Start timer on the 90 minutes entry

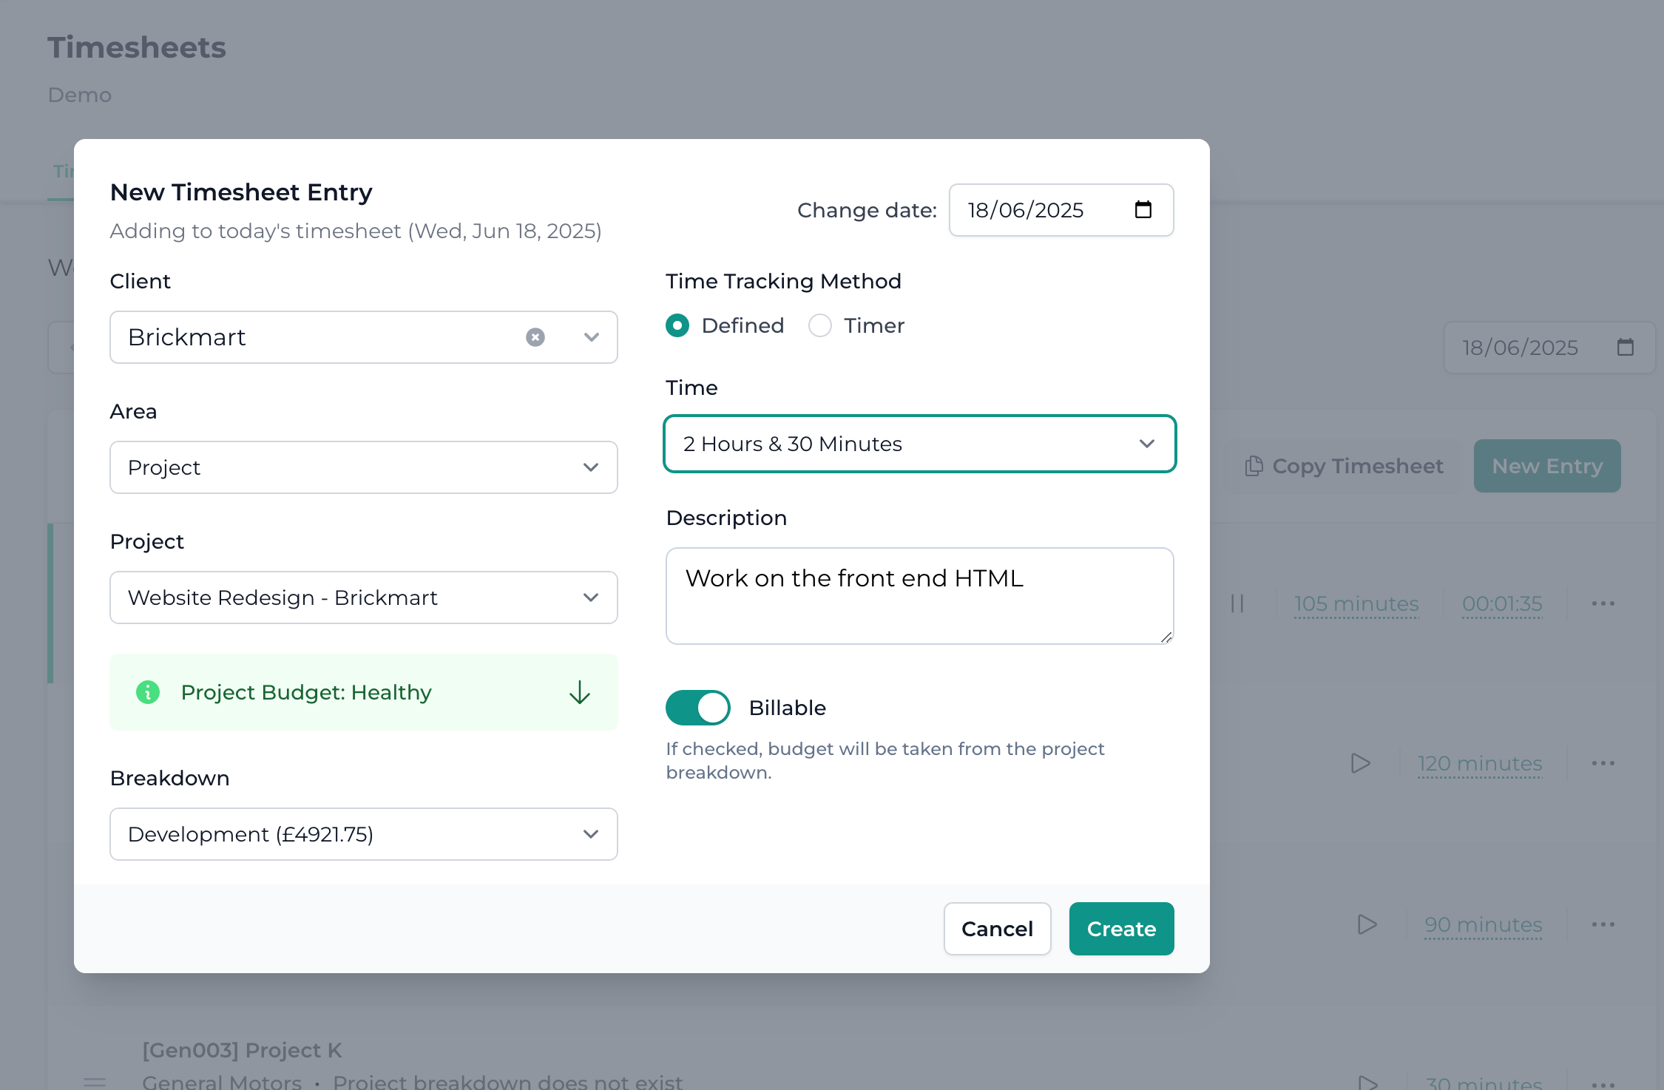click(1367, 924)
